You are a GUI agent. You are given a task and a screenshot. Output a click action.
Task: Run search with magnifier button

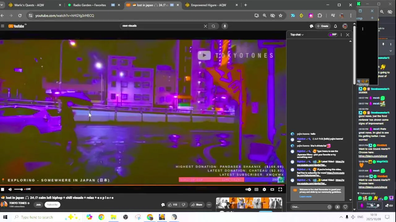pos(213,26)
